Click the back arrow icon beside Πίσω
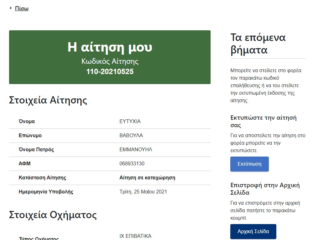The image size is (317, 240). [x=11, y=8]
